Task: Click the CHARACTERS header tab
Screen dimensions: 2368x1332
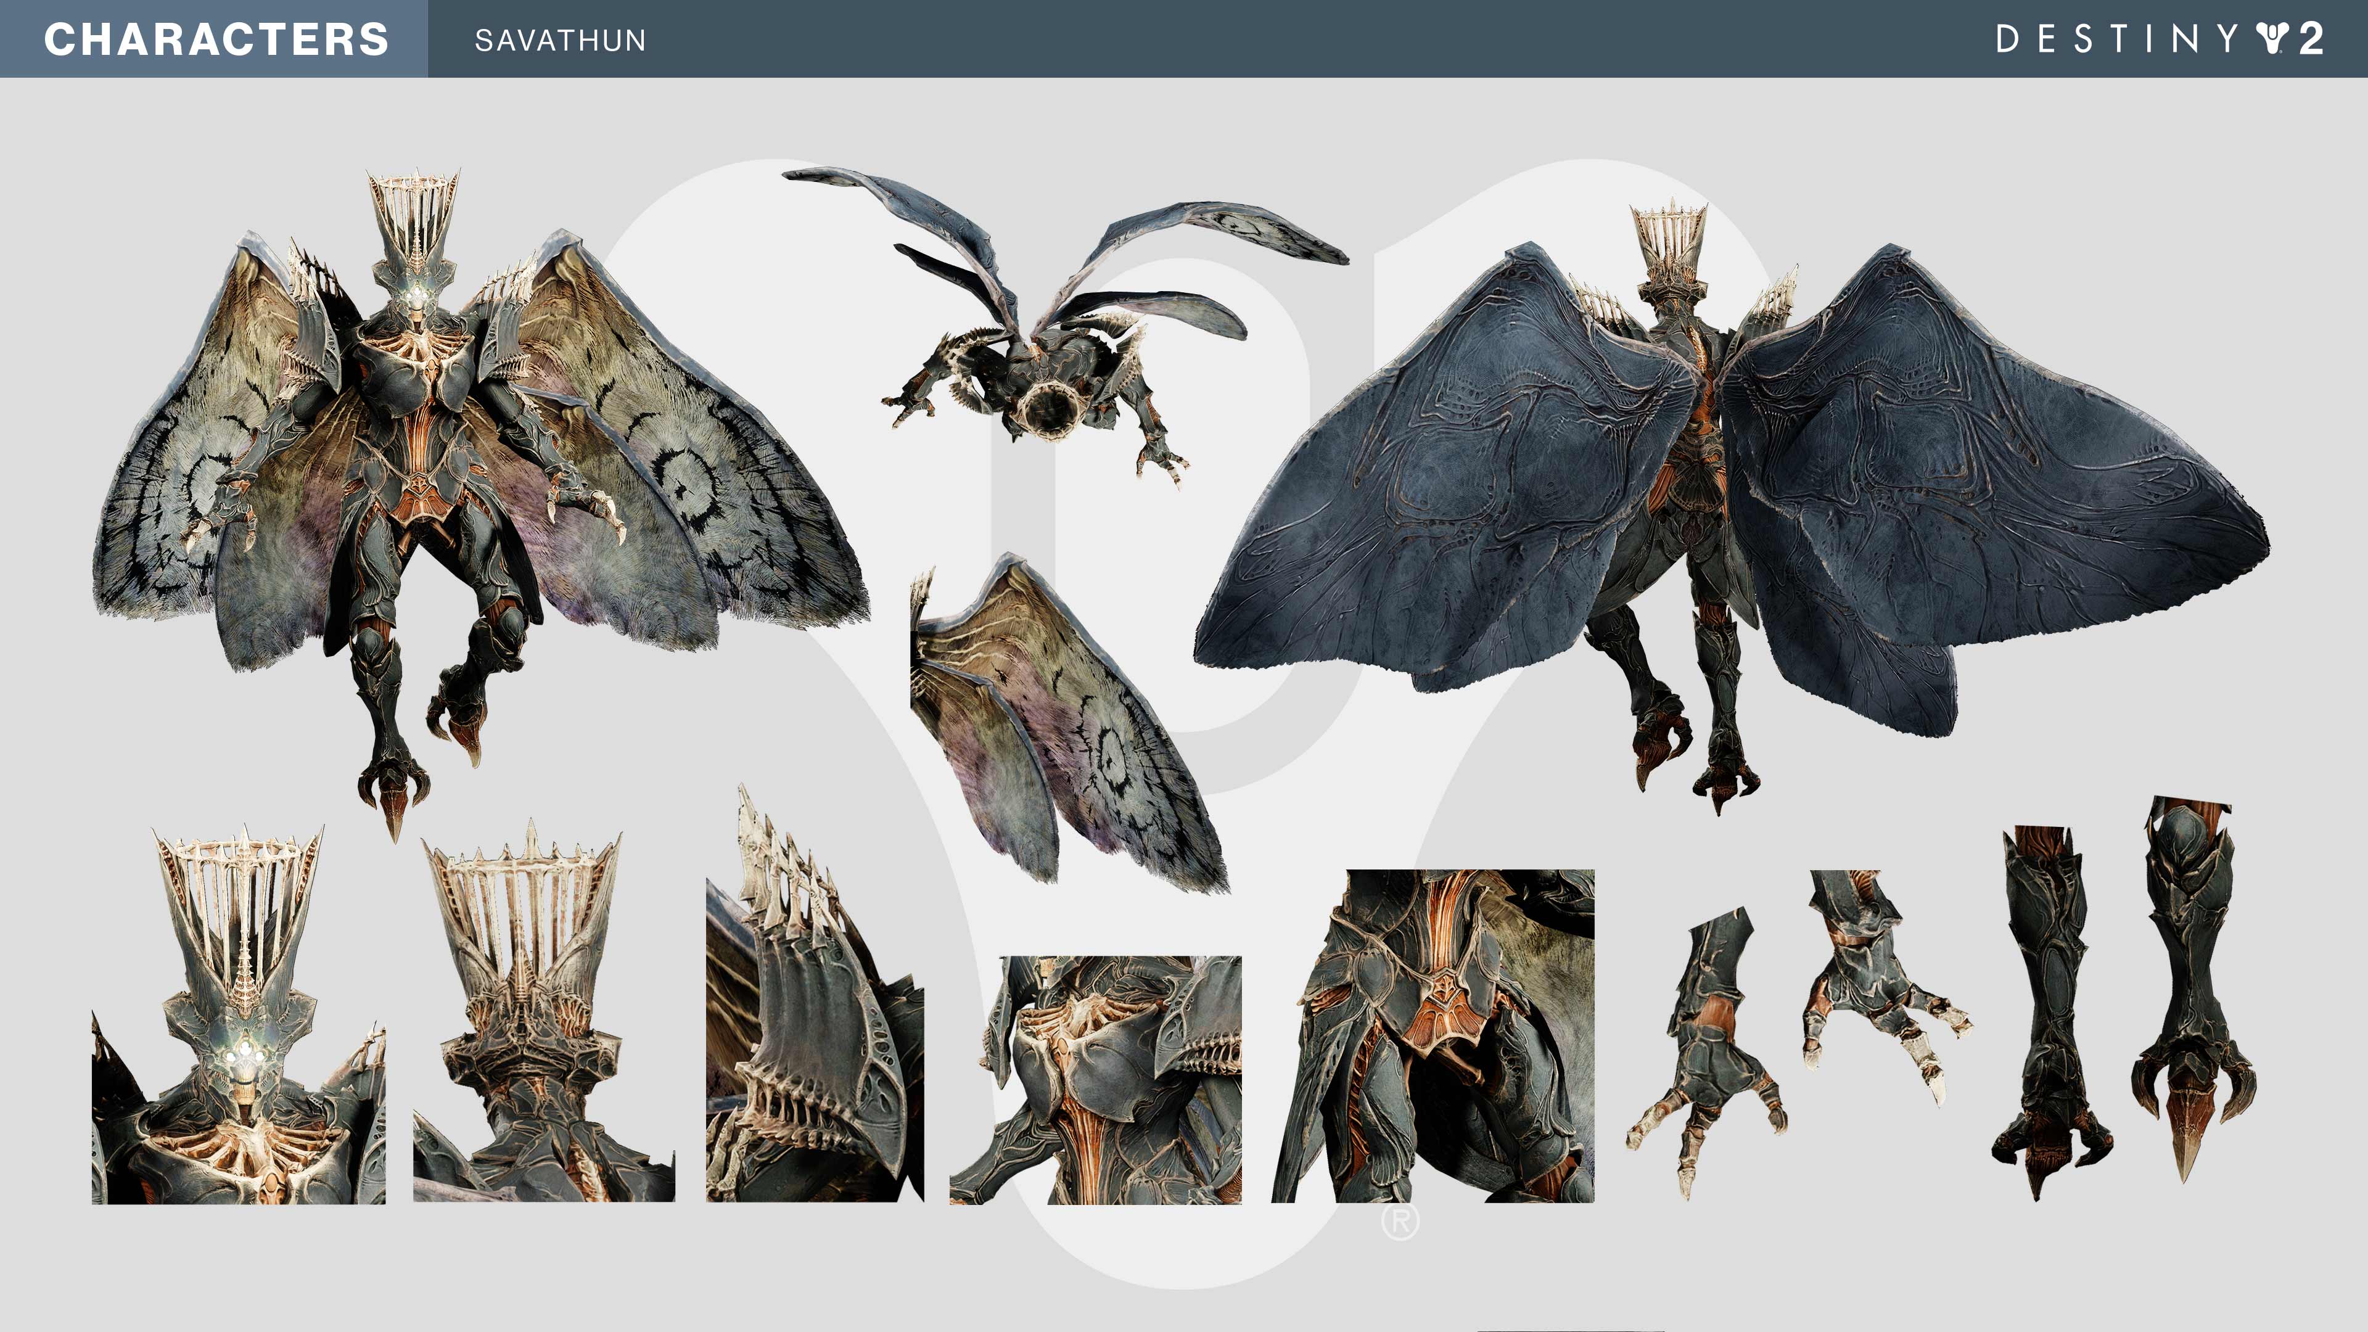Action: pos(215,39)
